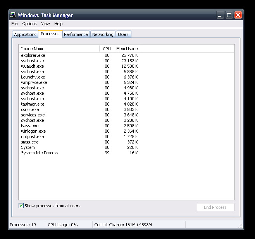Select svchost.exe using 23 152 K
The width and height of the screenshot is (255, 239).
[79, 61]
